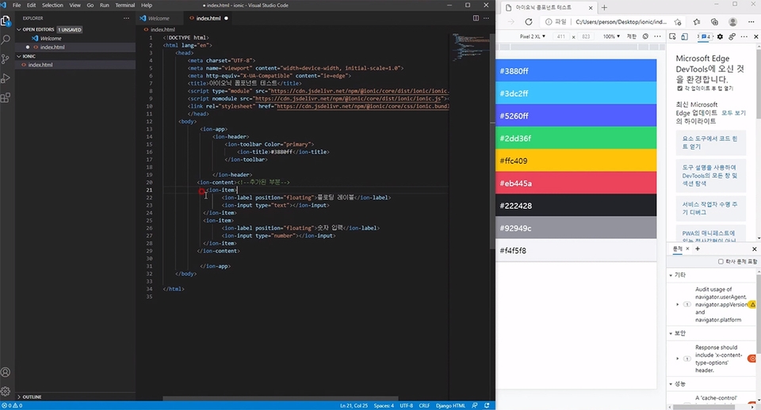Open the Selection menu

(52, 6)
